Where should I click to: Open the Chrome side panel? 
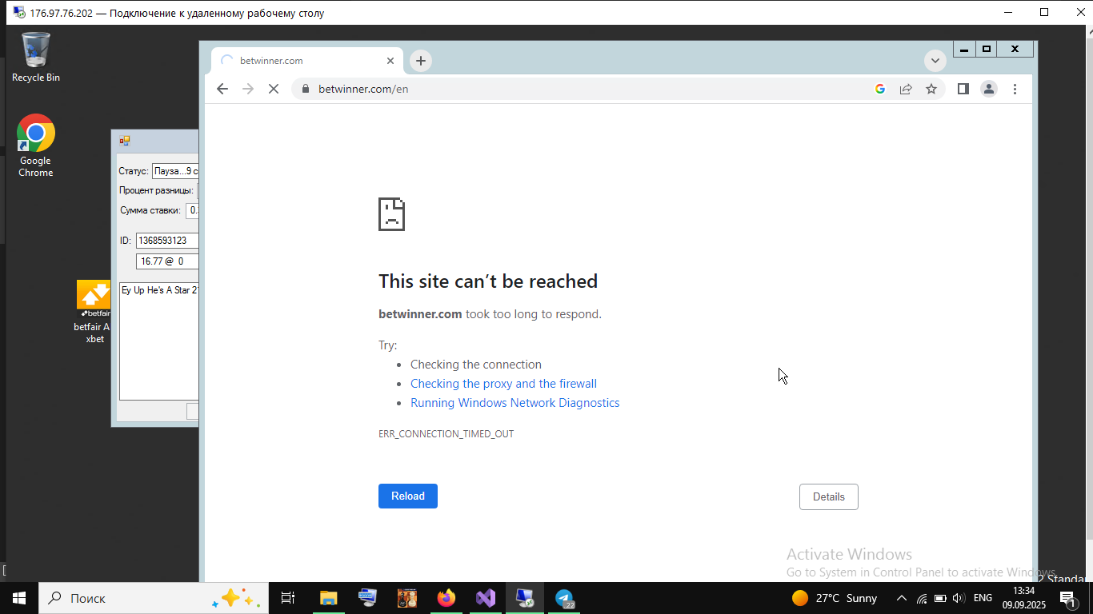click(963, 89)
